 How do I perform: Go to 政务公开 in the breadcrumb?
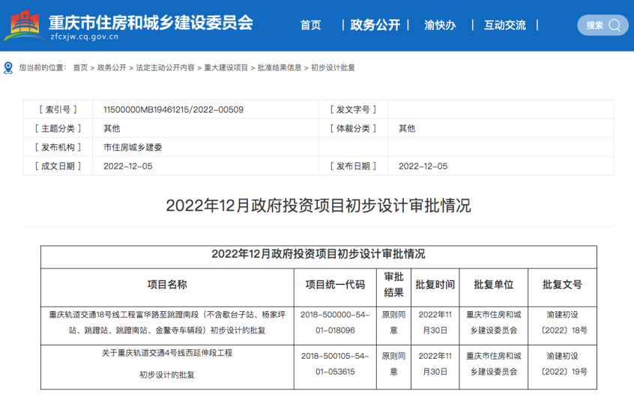pyautogui.click(x=112, y=68)
